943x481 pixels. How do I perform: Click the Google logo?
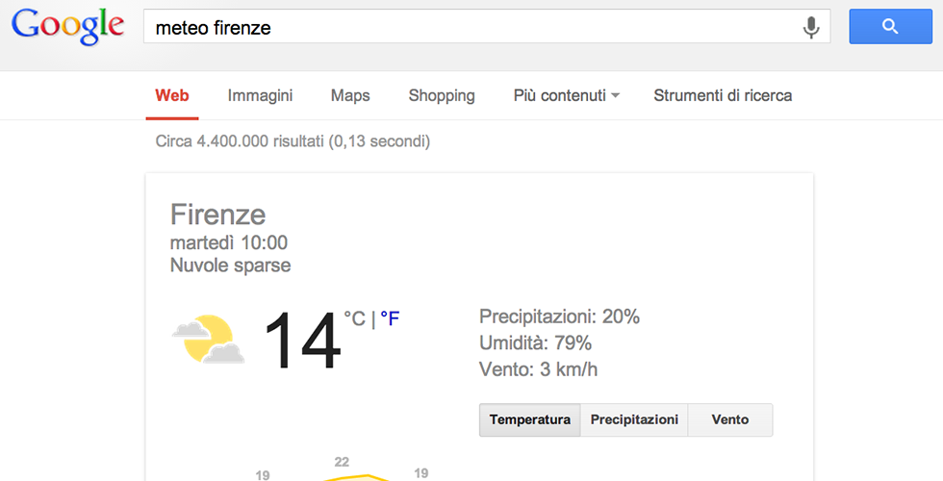68,27
